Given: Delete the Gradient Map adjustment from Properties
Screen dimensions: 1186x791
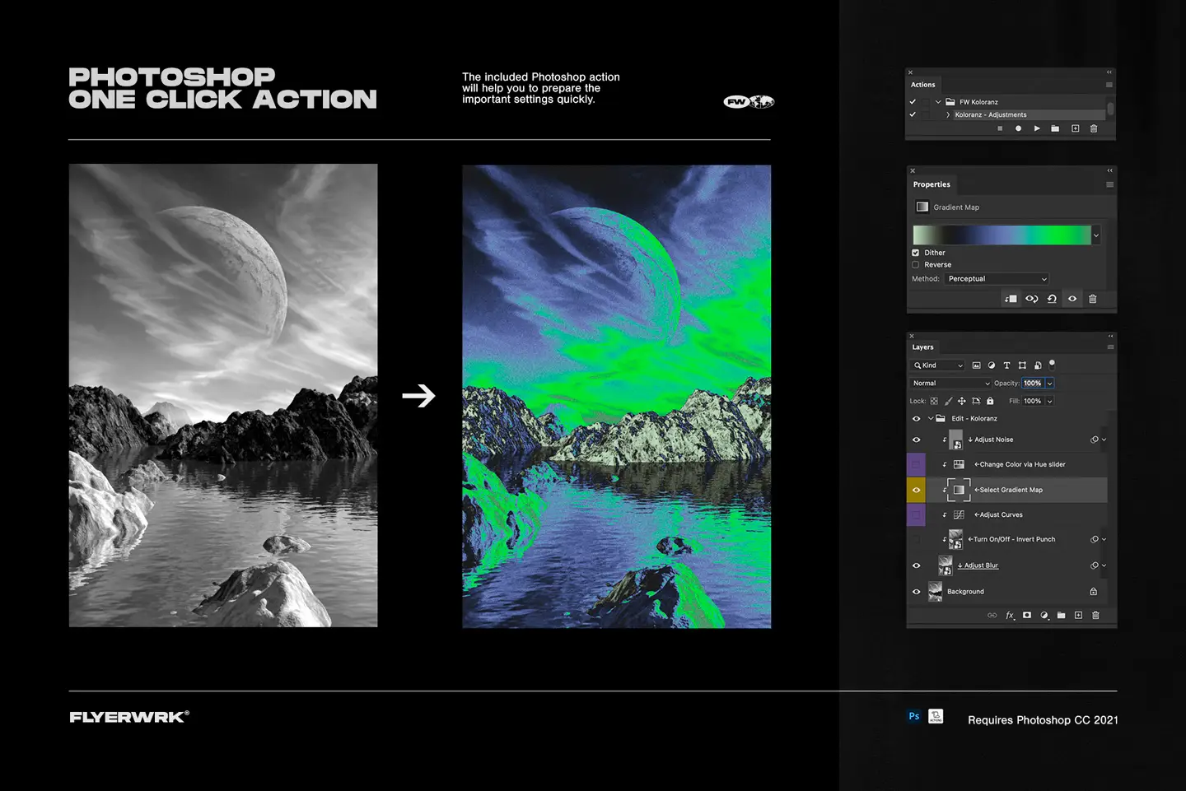Looking at the screenshot, I should (1093, 299).
